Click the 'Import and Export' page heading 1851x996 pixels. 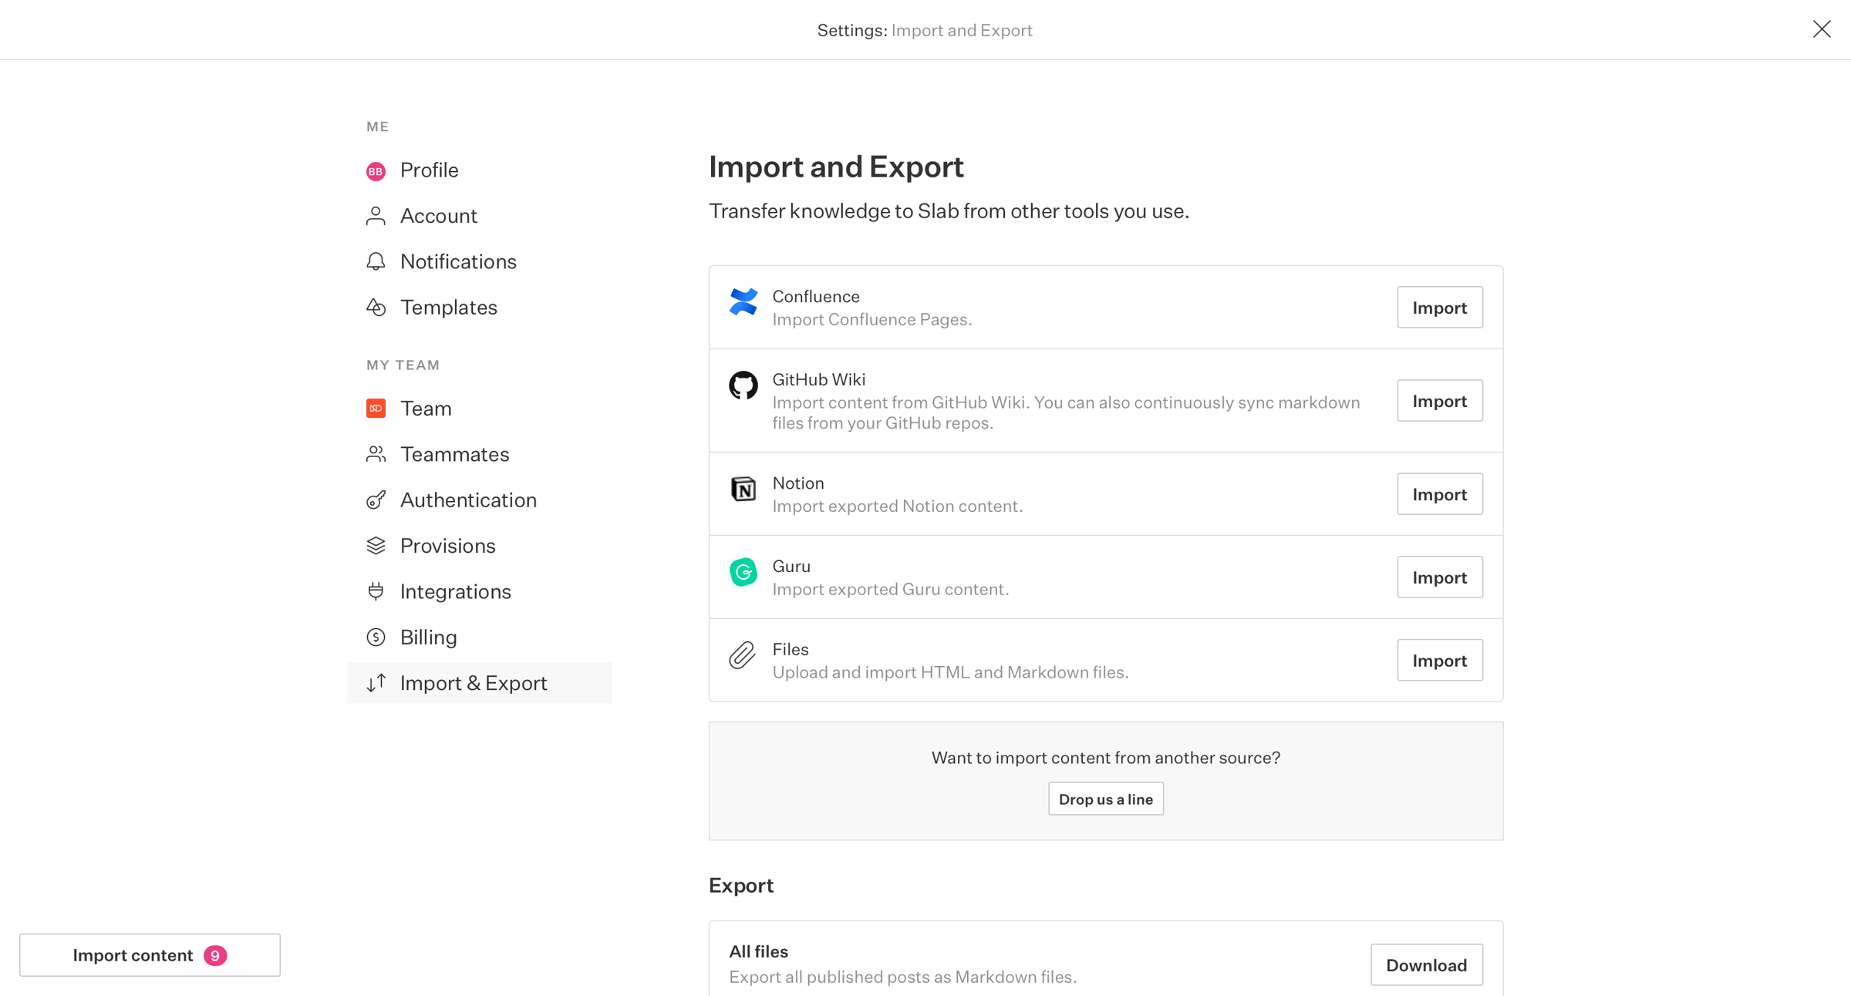coord(836,167)
